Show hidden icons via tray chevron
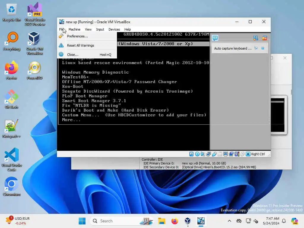This screenshot has width=304, height=228. pos(229,221)
